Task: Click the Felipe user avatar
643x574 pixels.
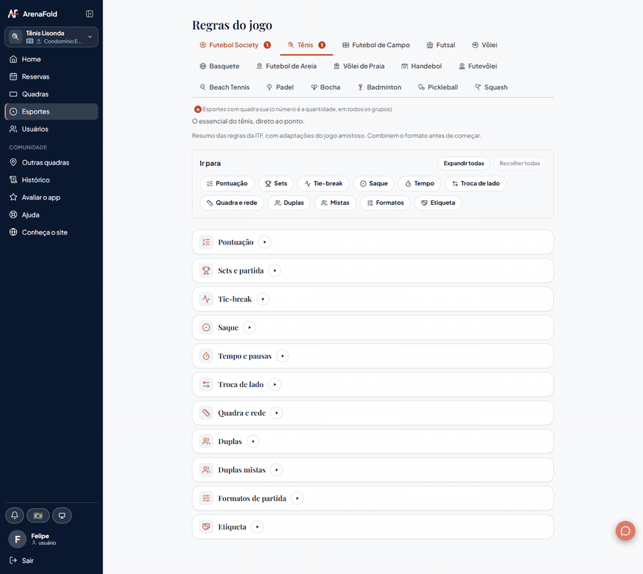Action: click(17, 539)
